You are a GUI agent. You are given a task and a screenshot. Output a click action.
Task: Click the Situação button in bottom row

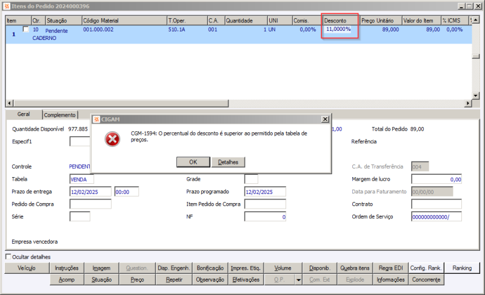tap(101, 279)
